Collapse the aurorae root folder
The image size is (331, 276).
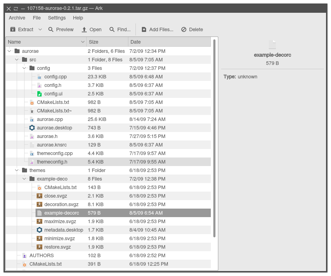coord(9,51)
